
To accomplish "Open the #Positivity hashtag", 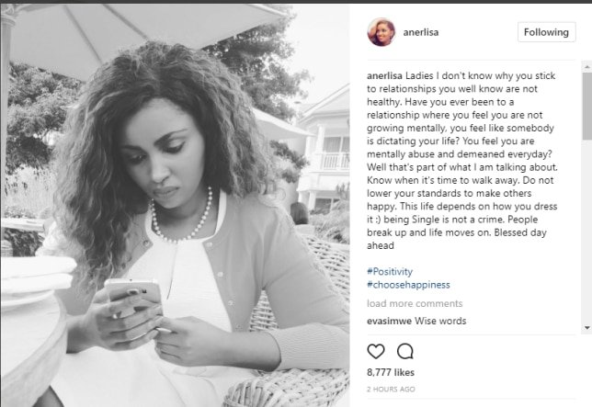I will [x=390, y=272].
